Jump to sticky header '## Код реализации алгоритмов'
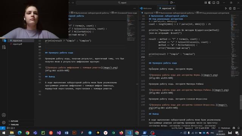This screenshot has height=136, width=242. point(166,19)
